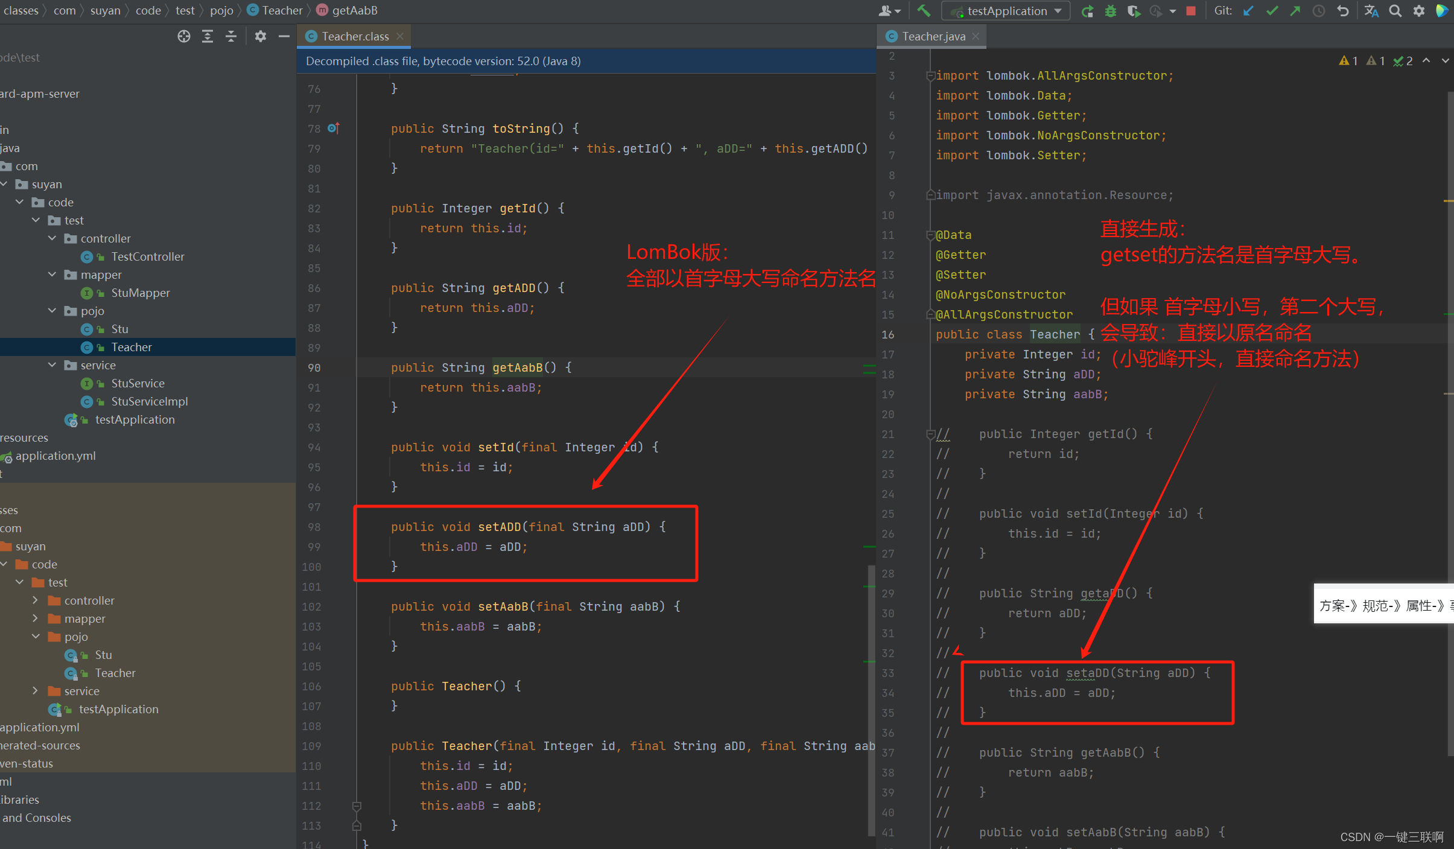Open Search Everywhere magnifier icon
Screen dimensions: 1454x849
[x=1395, y=11]
